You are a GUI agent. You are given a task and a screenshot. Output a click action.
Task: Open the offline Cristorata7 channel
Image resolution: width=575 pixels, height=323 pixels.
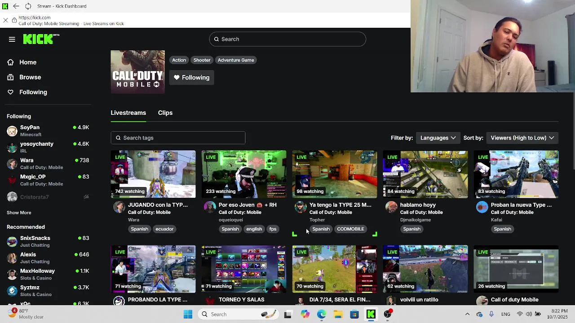point(48,197)
